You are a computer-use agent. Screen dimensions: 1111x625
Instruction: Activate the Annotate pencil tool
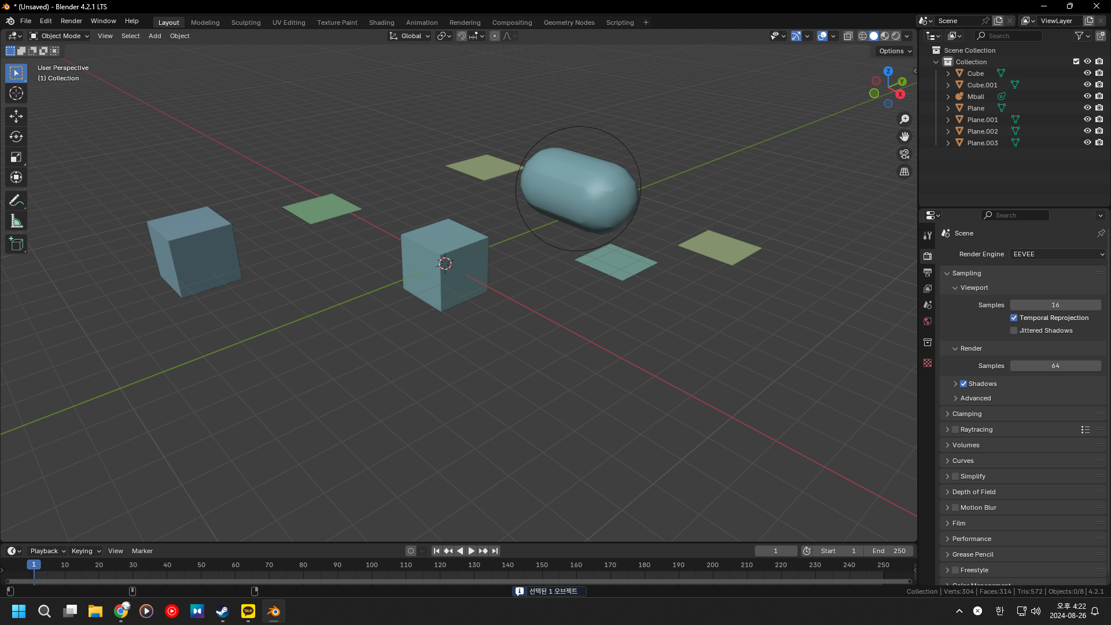(x=16, y=201)
